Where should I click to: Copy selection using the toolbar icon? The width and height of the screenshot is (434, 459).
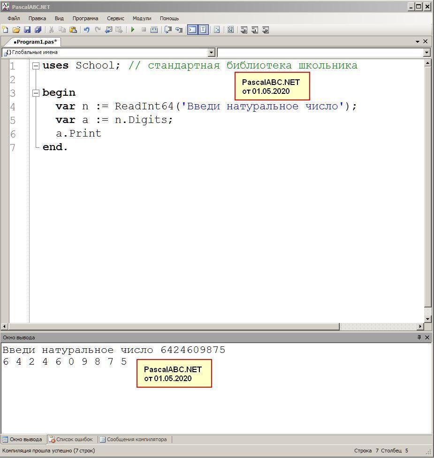(62, 30)
